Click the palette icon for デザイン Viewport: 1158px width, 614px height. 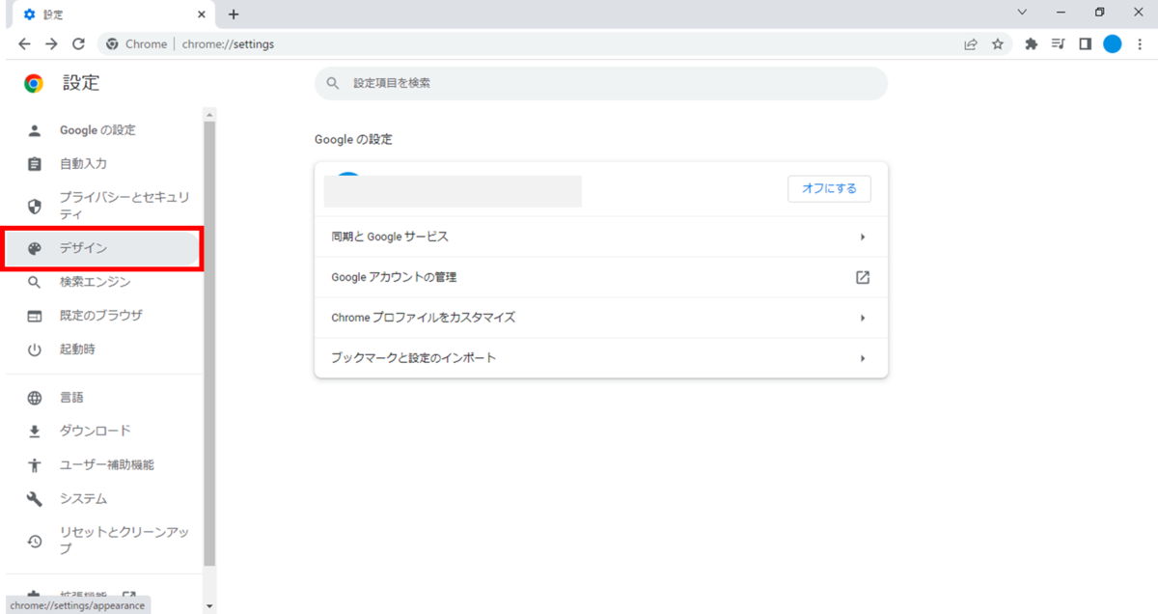tap(35, 248)
